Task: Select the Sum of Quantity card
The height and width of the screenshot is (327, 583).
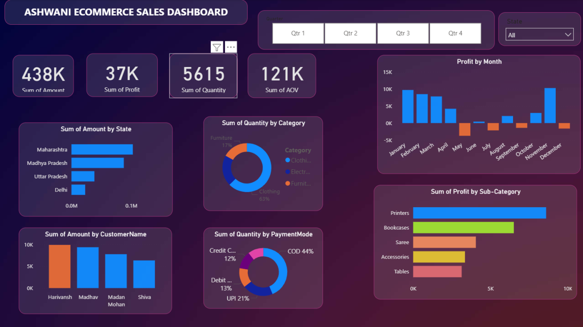Action: (203, 76)
